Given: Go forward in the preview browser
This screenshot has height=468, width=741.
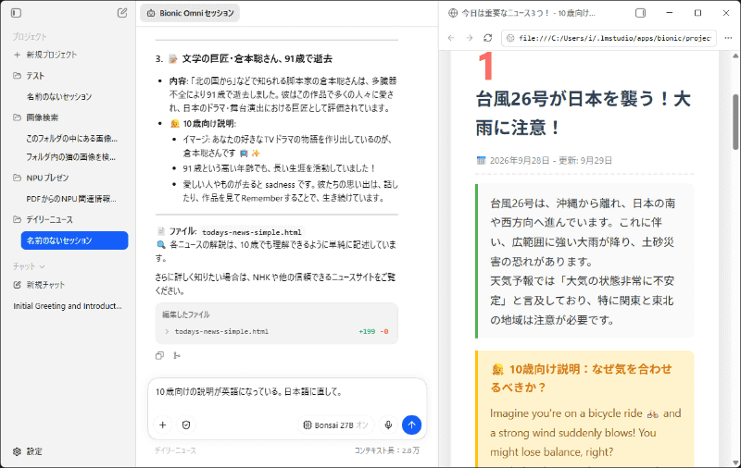Looking at the screenshot, I should tap(470, 38).
